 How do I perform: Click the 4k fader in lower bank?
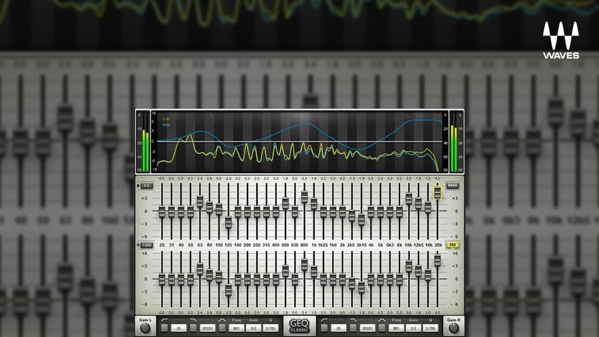point(371,280)
